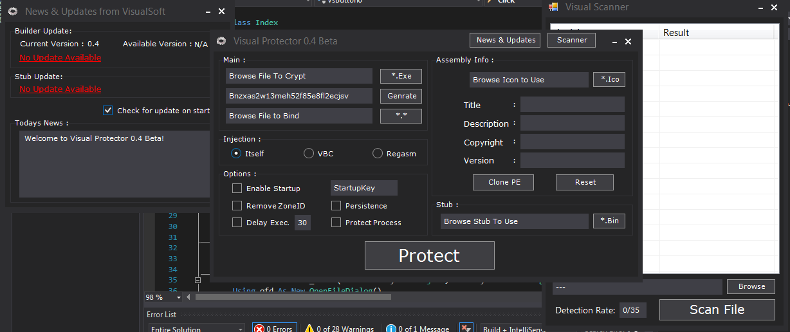The height and width of the screenshot is (332, 790).
Task: Click Current Version : 0.4 text
Action: click(x=60, y=44)
